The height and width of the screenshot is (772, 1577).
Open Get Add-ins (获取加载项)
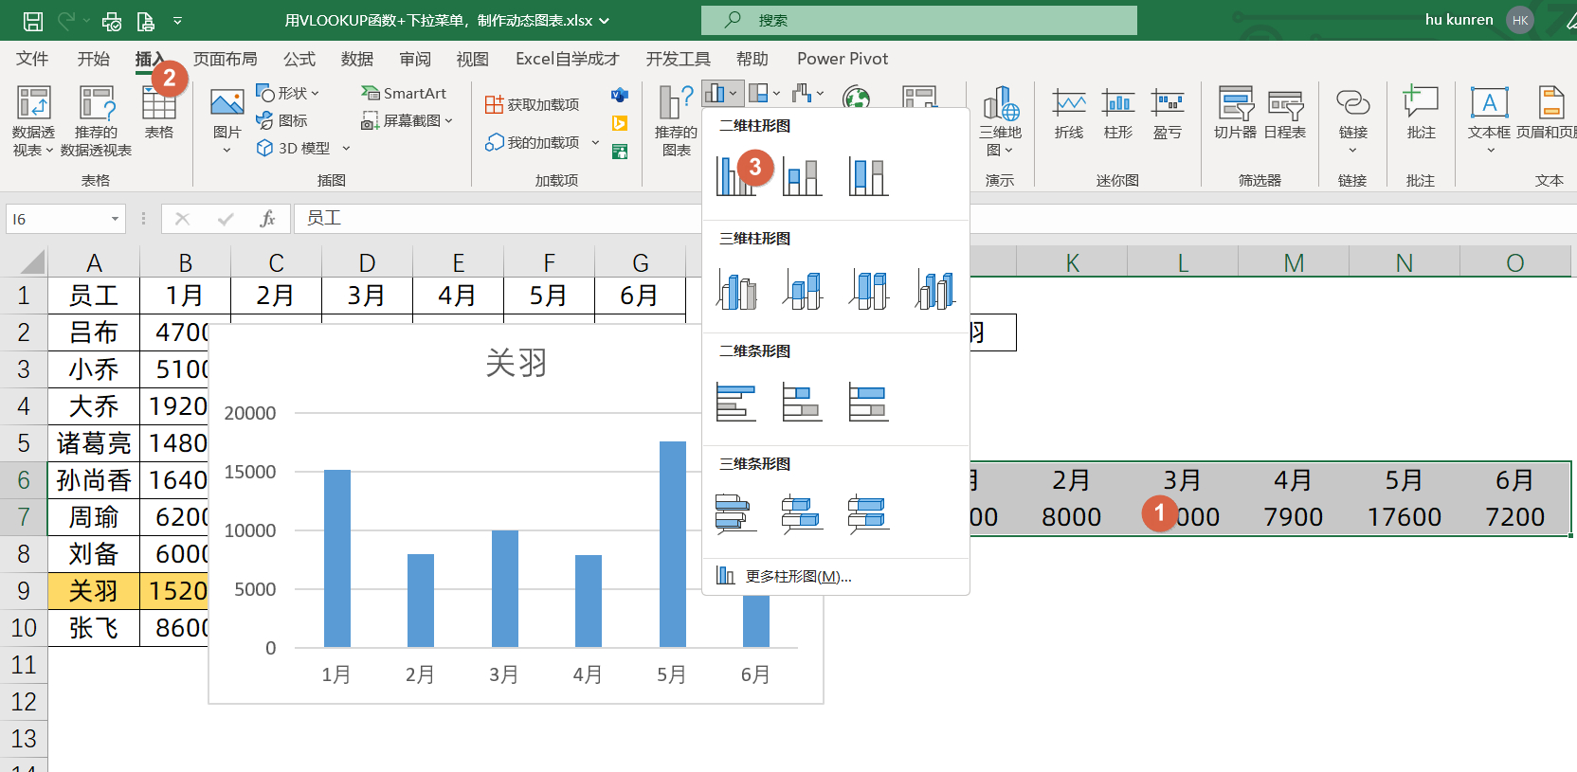point(532,104)
